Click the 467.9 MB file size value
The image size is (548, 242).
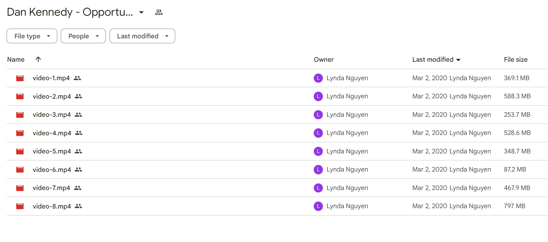(x=517, y=188)
